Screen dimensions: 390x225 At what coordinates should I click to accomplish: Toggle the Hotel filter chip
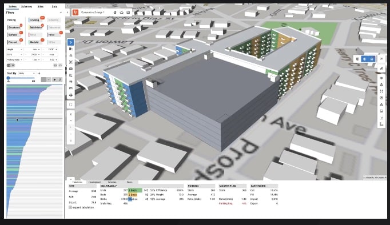(x=54, y=35)
